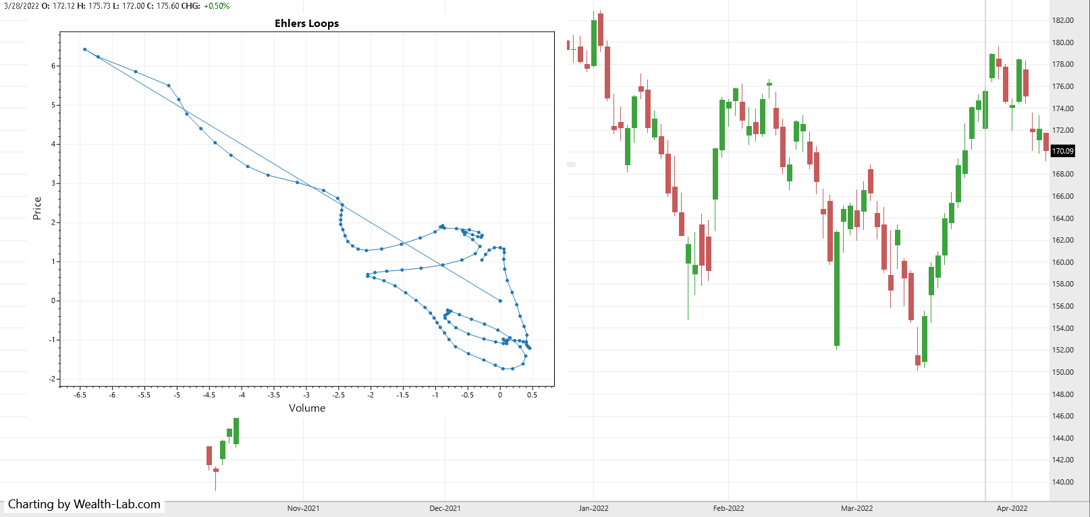The image size is (1090, 517).
Task: Click the 146.00 price scale label
Action: (1063, 416)
